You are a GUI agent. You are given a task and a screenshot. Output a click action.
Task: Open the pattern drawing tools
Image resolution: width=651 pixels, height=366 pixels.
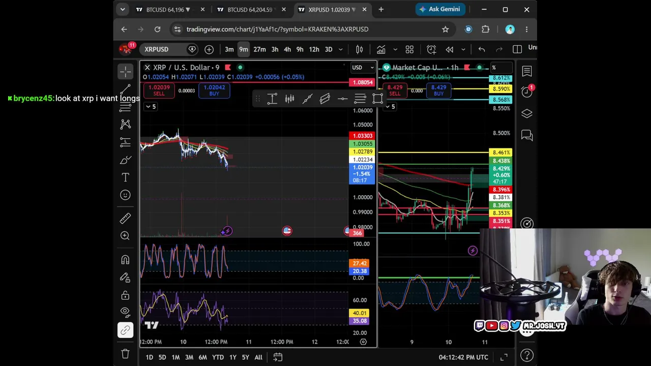[x=125, y=124]
